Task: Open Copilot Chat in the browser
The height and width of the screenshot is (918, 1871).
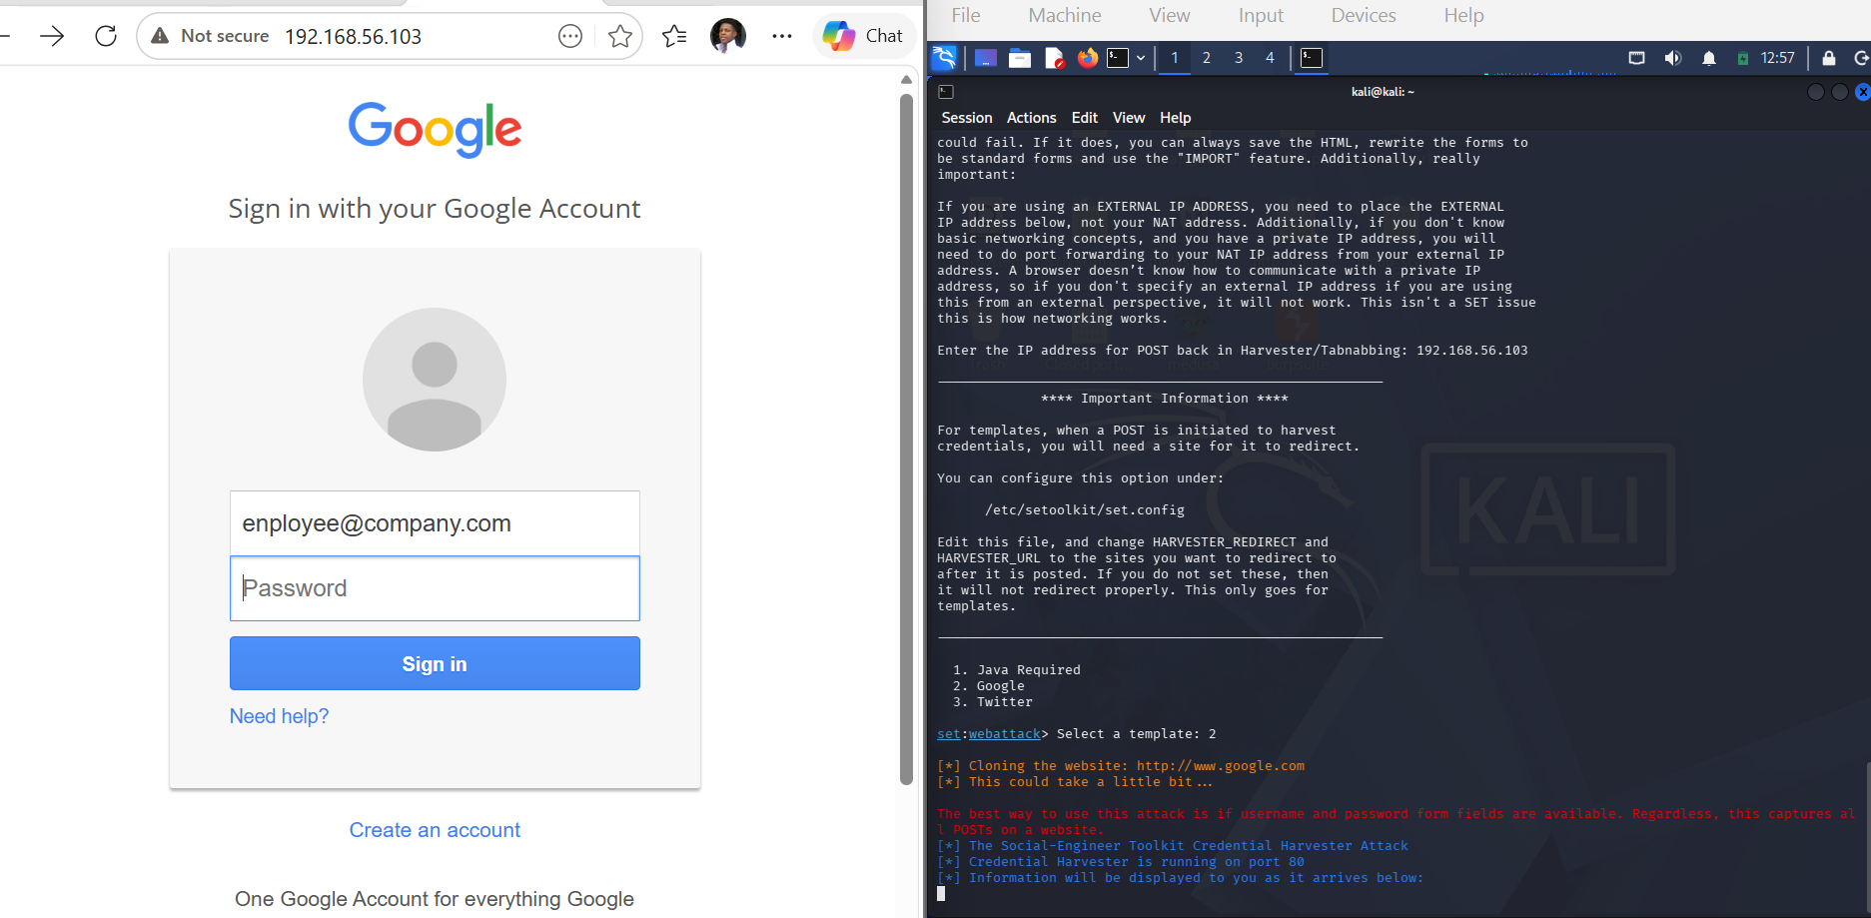Action: pyautogui.click(x=864, y=36)
